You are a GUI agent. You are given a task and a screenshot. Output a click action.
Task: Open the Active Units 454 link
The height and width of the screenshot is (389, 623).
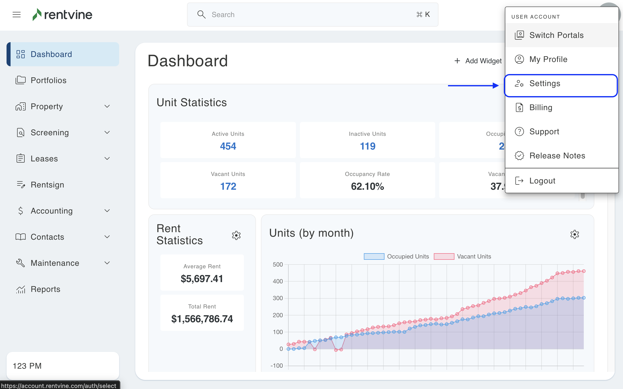coord(228,146)
